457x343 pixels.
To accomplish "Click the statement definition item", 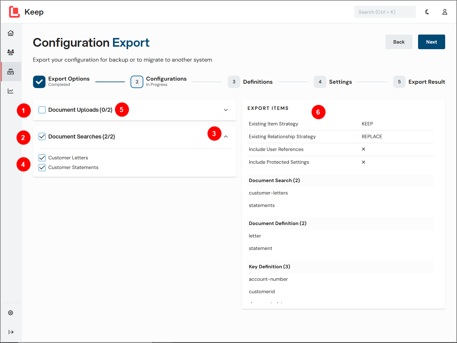I will point(260,248).
